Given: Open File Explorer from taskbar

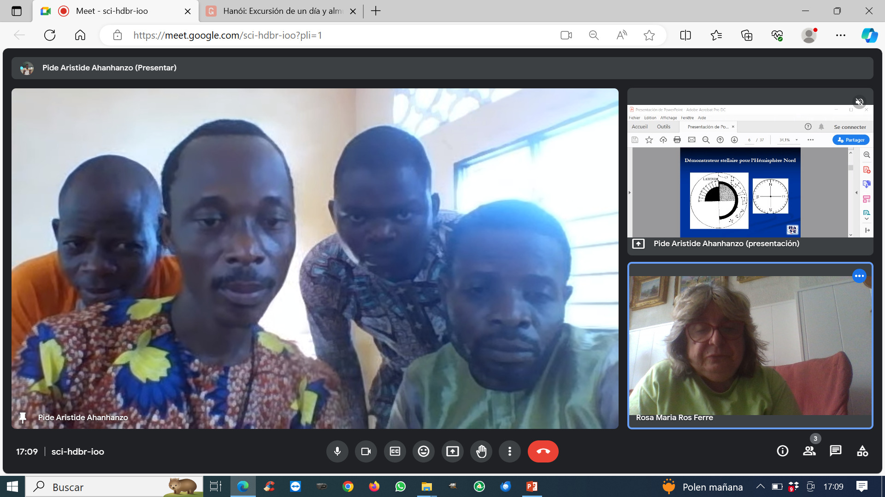Looking at the screenshot, I should tap(427, 486).
